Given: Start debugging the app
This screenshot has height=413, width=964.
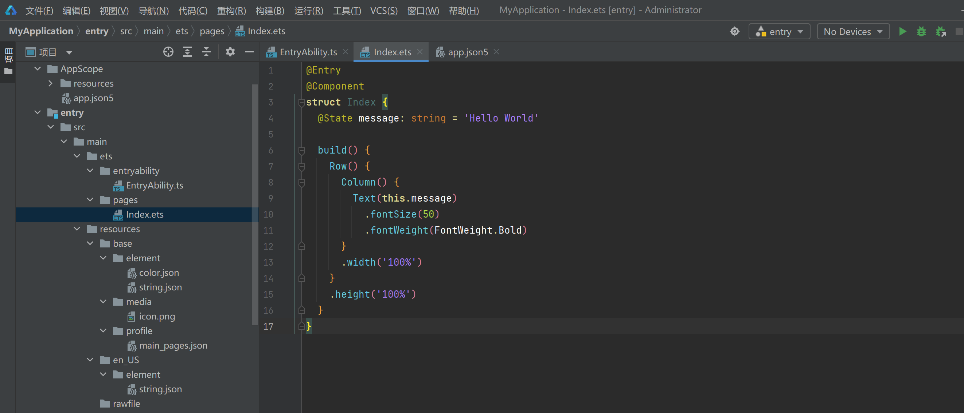Looking at the screenshot, I should click(x=921, y=31).
